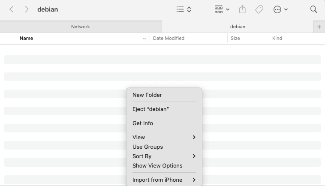The width and height of the screenshot is (325, 186).
Task: Open the group-by grid dropdown
Action: click(x=222, y=9)
